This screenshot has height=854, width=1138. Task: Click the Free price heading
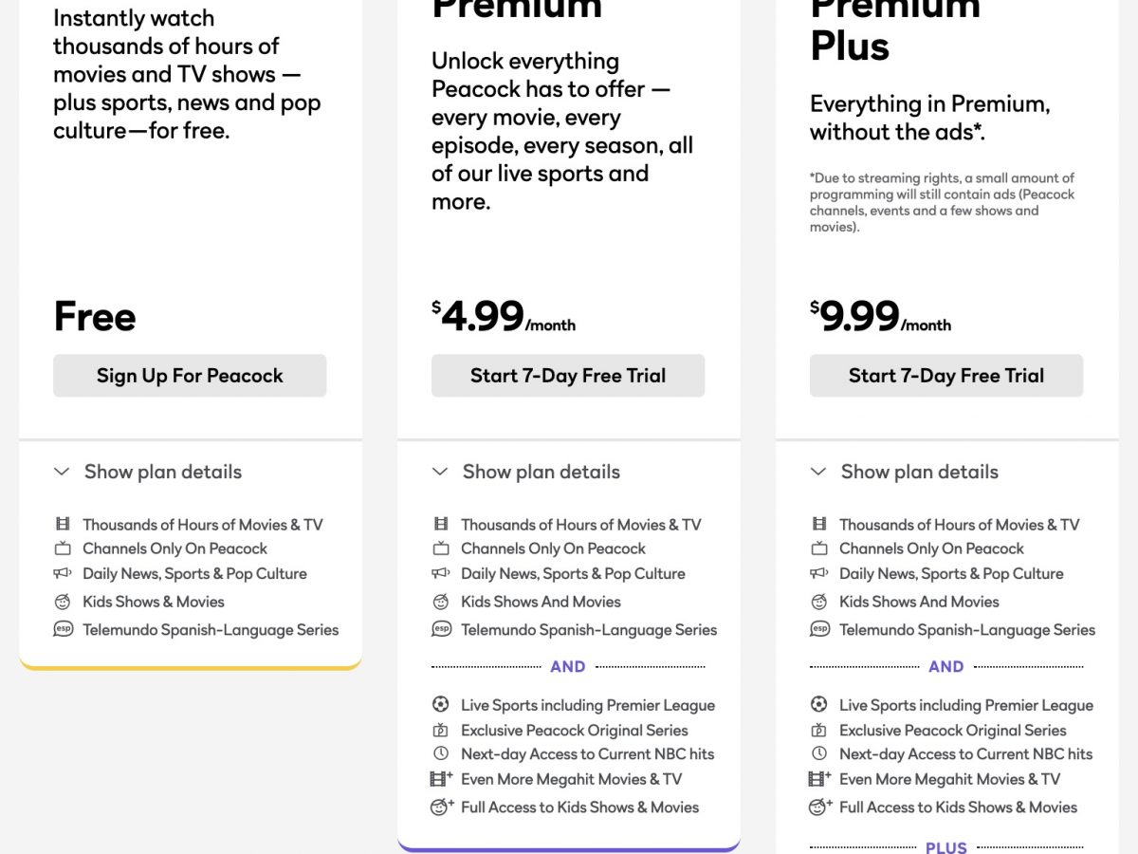click(95, 317)
